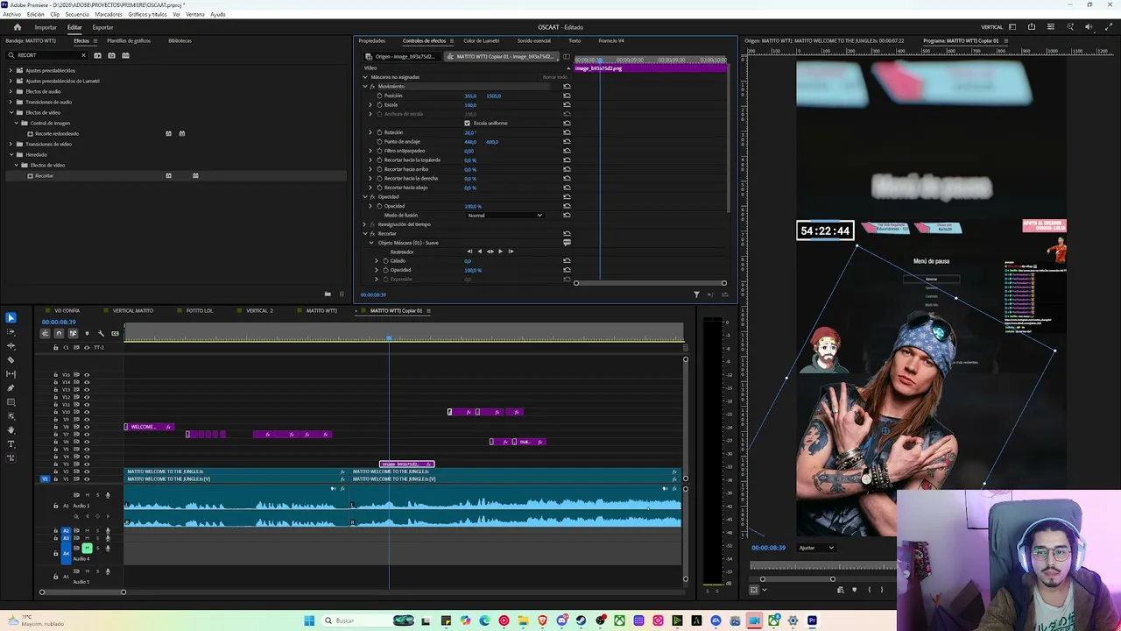Open the timeline caption track options icon
The height and width of the screenshot is (631, 1121).
115,333
